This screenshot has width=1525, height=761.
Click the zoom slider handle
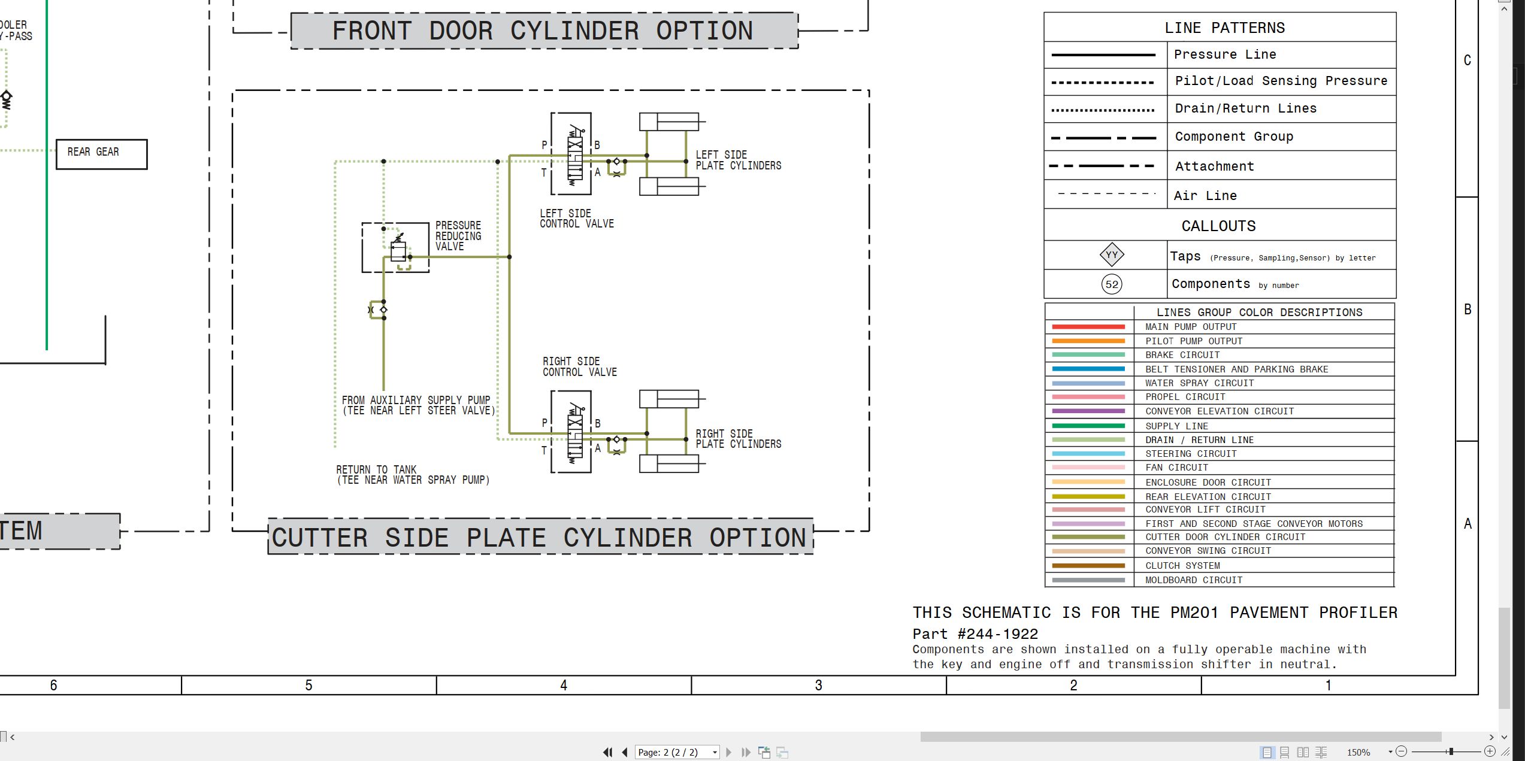click(1451, 751)
